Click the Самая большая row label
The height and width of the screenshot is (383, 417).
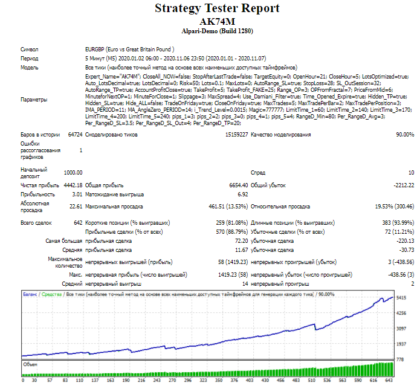pos(64,241)
